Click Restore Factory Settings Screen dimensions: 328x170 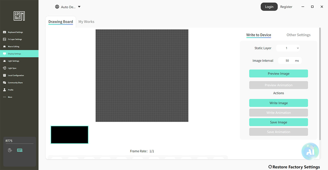pos(294,167)
